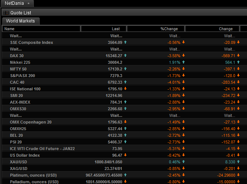The width and height of the screenshot is (247, 184).
Task: Click Nikkei 225 last value 30084.2
Action: point(115,62)
